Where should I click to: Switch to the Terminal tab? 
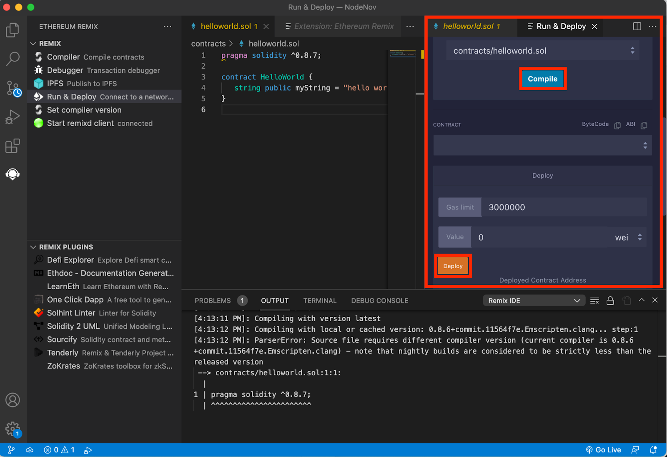[x=319, y=300]
